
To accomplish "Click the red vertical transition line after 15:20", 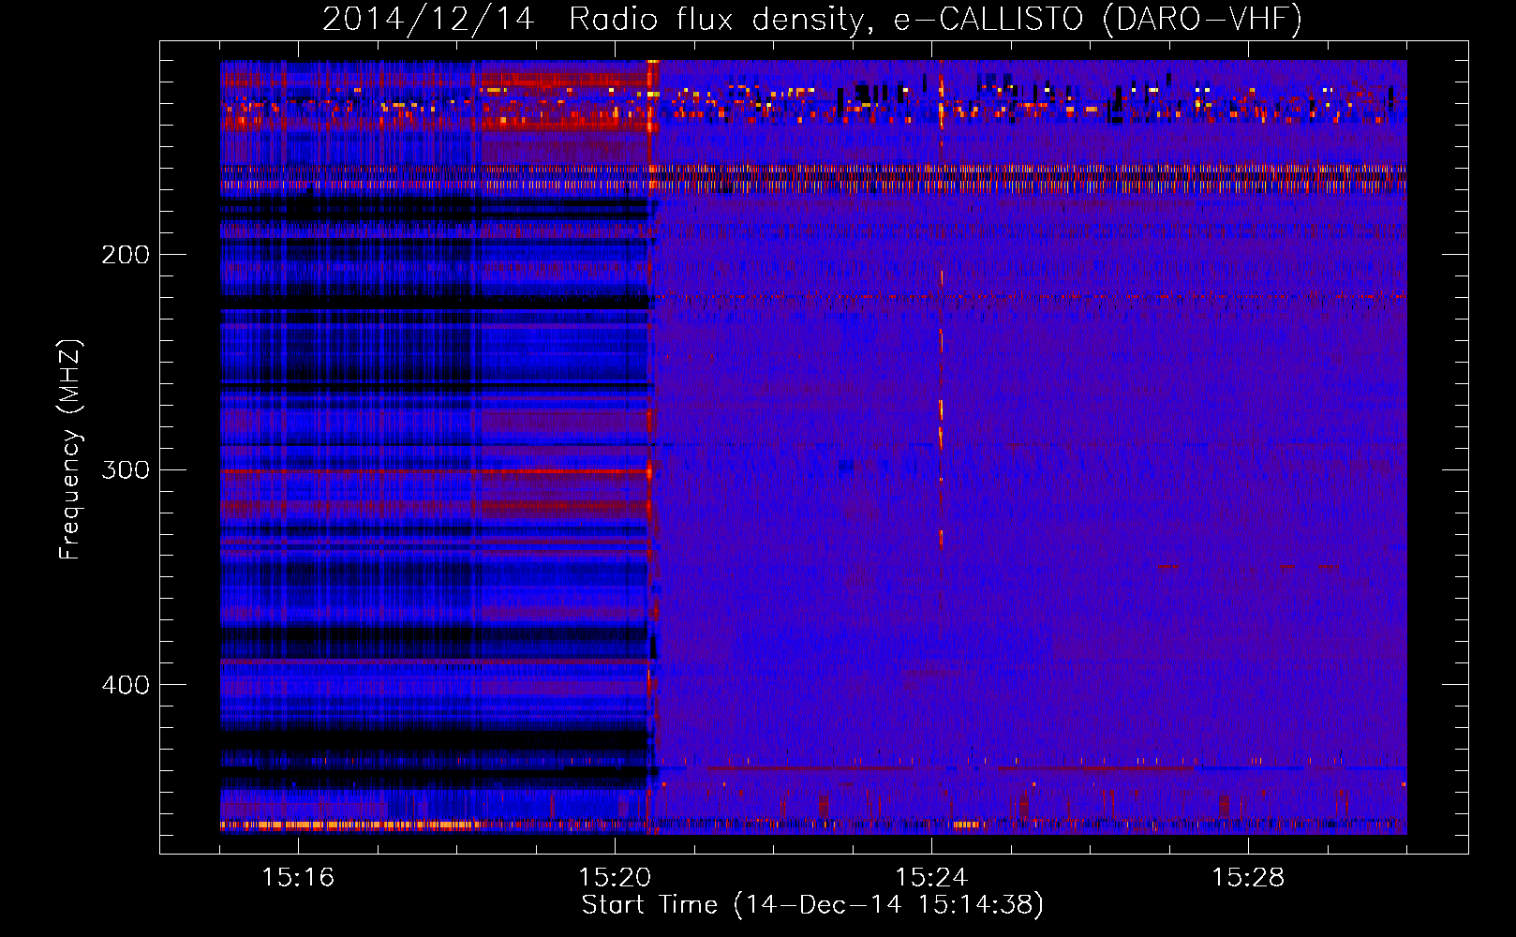I will (649, 468).
